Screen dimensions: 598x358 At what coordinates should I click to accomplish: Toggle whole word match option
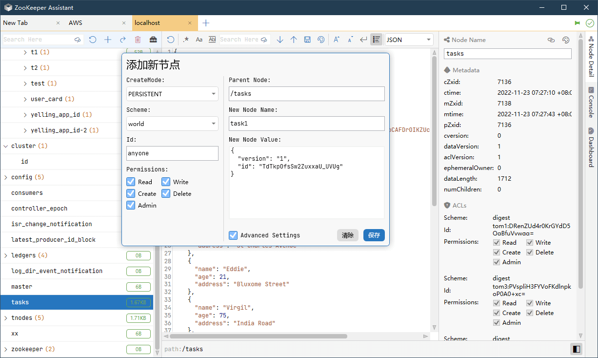[x=212, y=40]
